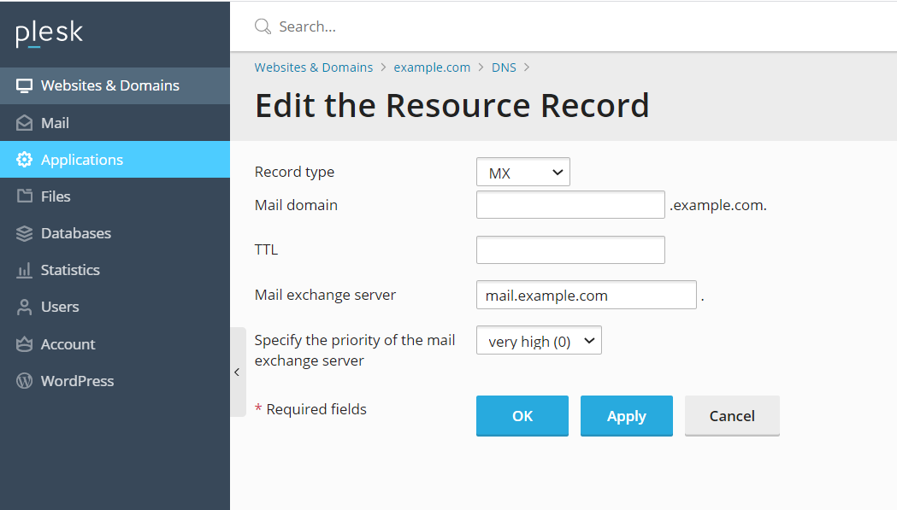Open Users in the sidebar
Image resolution: width=897 pixels, height=510 pixels.
click(x=60, y=307)
